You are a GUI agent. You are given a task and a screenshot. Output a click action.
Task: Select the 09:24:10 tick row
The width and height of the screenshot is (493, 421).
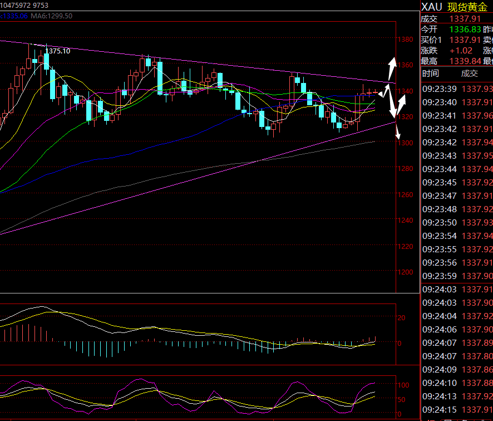(x=457, y=383)
